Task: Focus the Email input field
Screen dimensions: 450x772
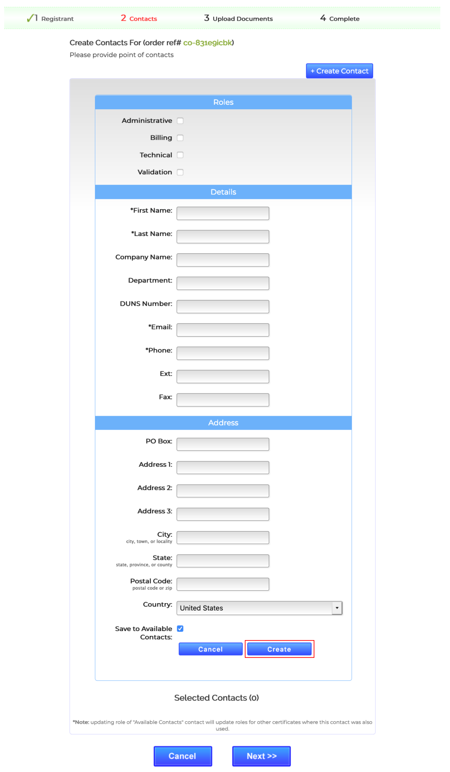Action: (x=223, y=329)
